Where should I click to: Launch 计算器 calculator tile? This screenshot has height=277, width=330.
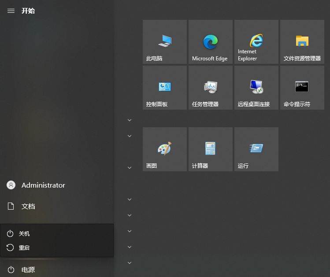click(x=211, y=149)
